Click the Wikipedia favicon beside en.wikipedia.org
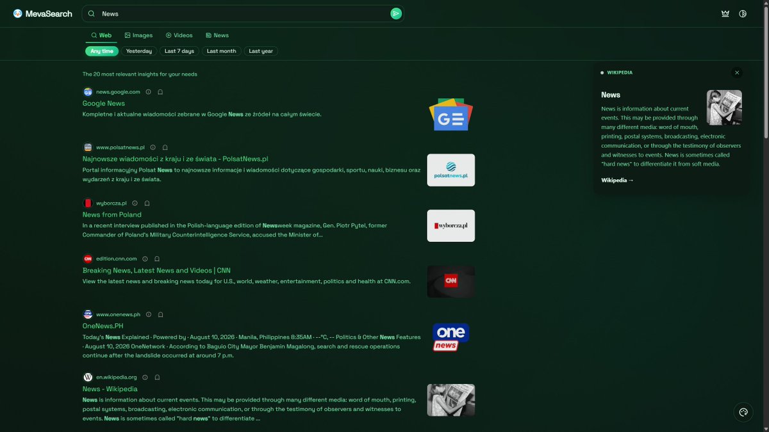Viewport: 769px width, 432px height. (x=88, y=377)
